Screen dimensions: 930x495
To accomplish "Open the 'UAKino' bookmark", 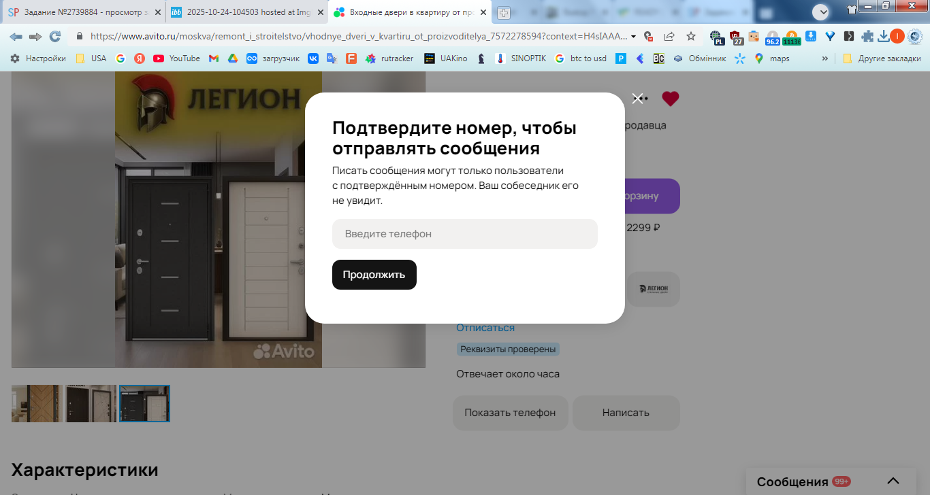I will (x=446, y=58).
